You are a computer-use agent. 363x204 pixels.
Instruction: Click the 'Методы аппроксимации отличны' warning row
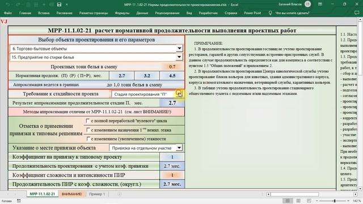(x=96, y=112)
